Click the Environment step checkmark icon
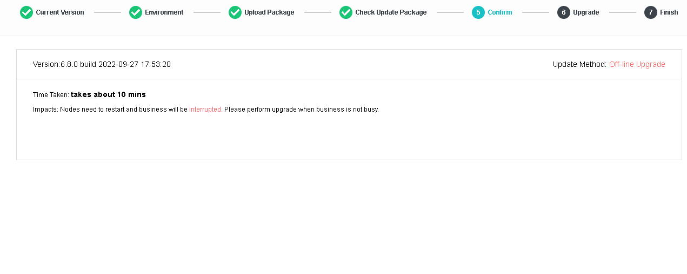The height and width of the screenshot is (274, 687). point(136,12)
